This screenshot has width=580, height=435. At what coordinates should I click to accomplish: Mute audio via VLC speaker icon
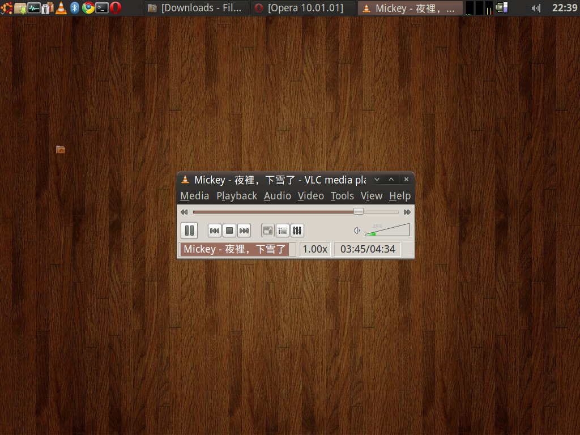pyautogui.click(x=357, y=231)
